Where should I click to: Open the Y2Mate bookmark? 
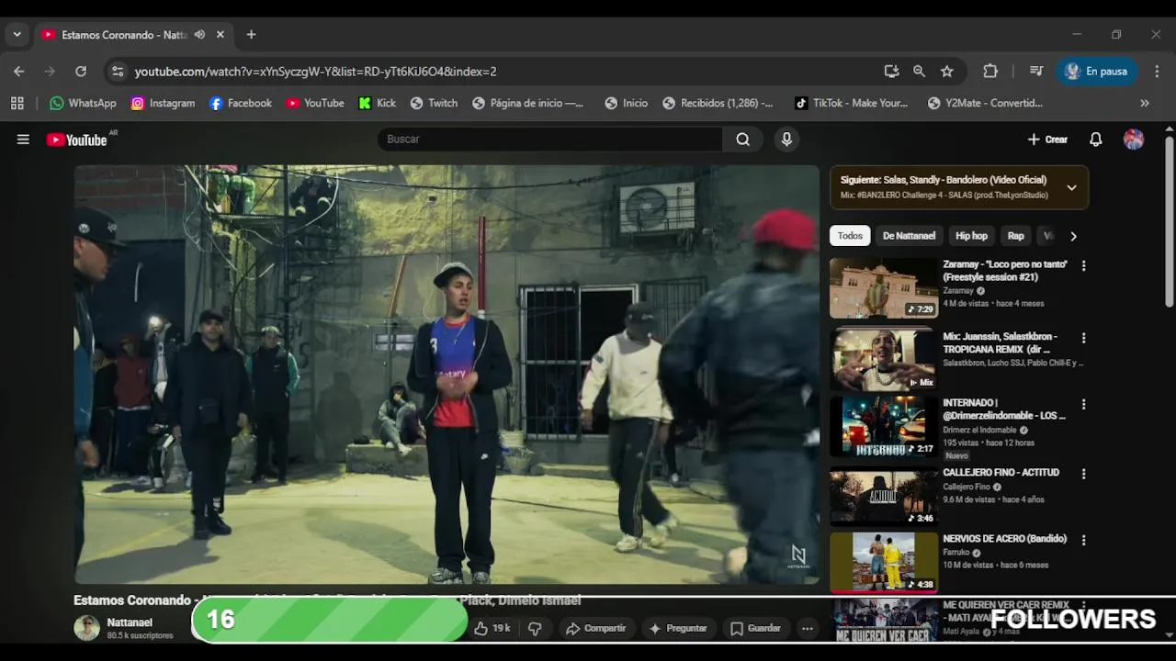point(985,103)
